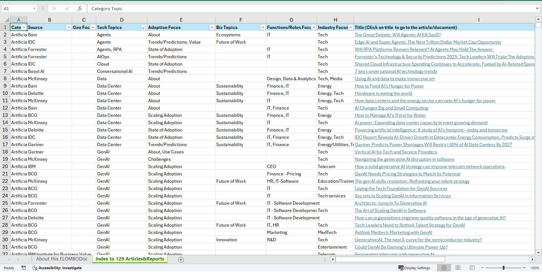Select the Innovation biz topic cell
The image size is (542, 272).
(x=241, y=240)
